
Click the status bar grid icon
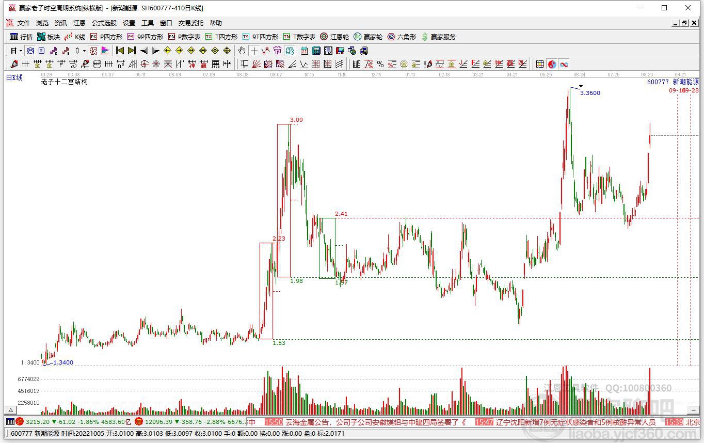[x=10, y=422]
